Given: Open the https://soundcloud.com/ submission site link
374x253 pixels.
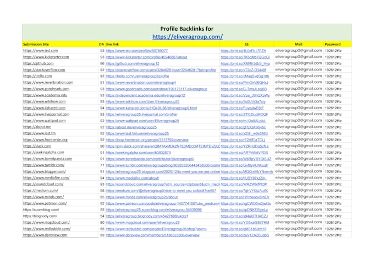Looking at the screenshot, I should [43, 184].
